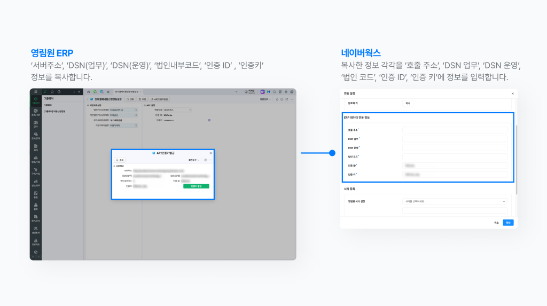Image resolution: width=547 pixels, height=306 pixels.
Task: Collapse the 서버정보 section in the popup
Action: point(114,166)
